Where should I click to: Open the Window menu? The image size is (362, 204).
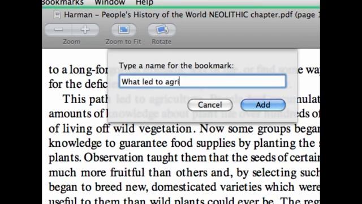pos(110,2)
